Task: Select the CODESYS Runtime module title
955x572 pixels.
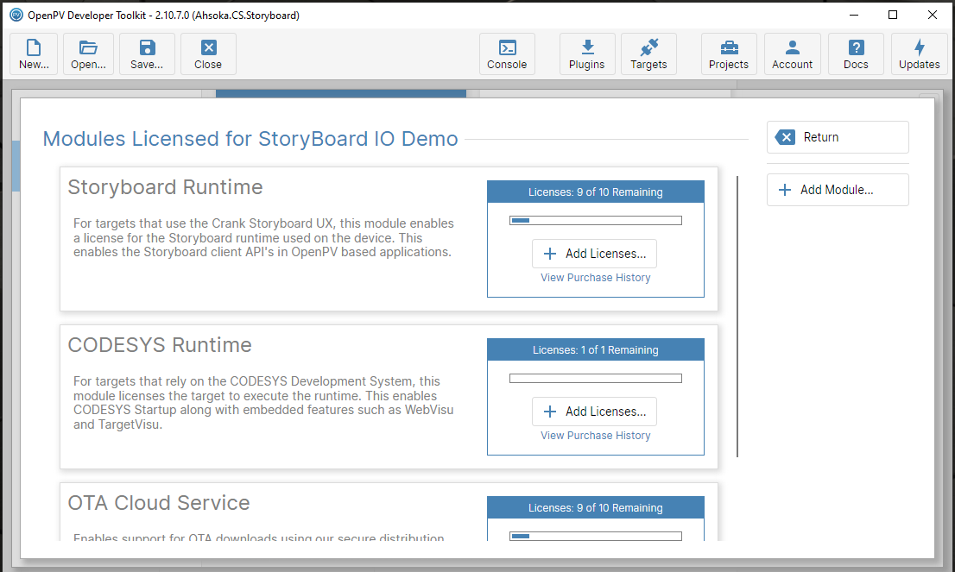Action: point(160,345)
